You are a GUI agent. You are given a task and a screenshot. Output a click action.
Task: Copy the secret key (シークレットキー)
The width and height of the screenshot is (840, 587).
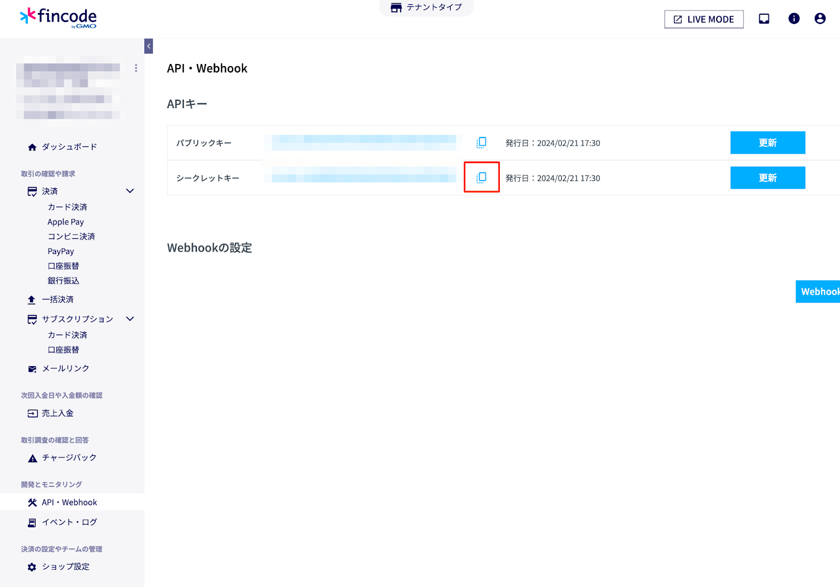point(481,178)
